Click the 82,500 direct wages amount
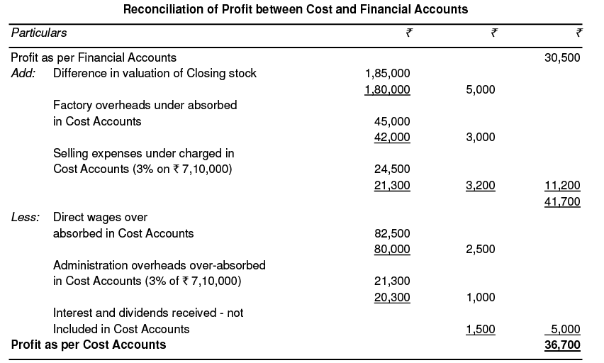 click(x=392, y=233)
